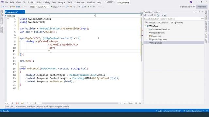Click the notifications bell in status bar

[x=207, y=111]
